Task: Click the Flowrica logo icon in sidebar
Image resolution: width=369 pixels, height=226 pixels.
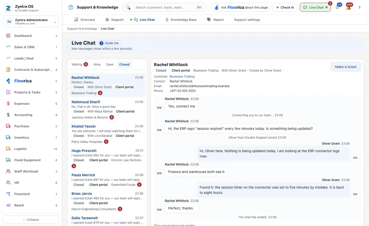Action: [8, 81]
